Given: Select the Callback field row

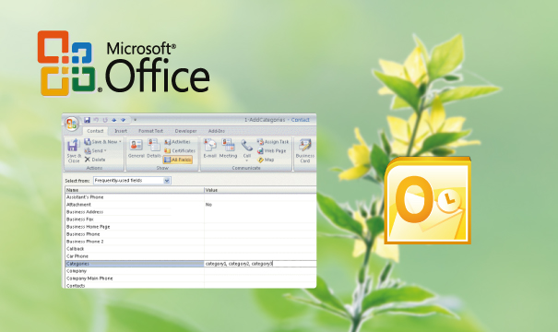Looking at the screenshot, I should [191, 249].
